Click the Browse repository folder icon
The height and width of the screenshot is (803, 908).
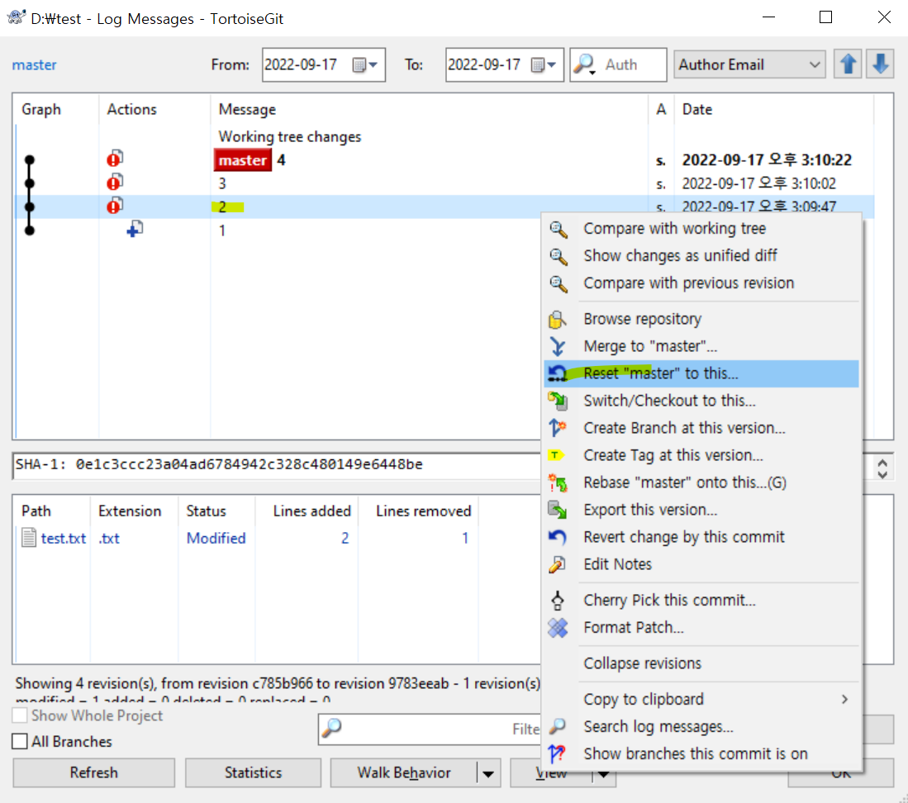[557, 319]
